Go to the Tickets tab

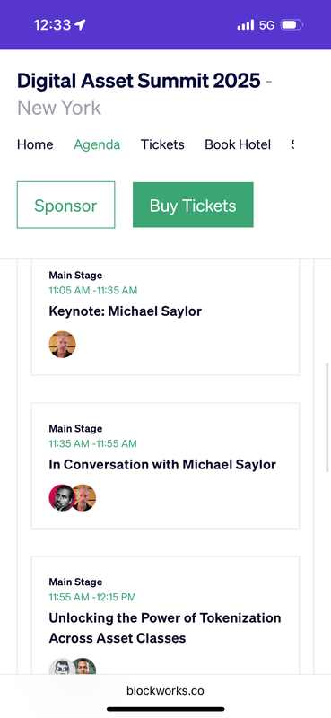tap(162, 144)
